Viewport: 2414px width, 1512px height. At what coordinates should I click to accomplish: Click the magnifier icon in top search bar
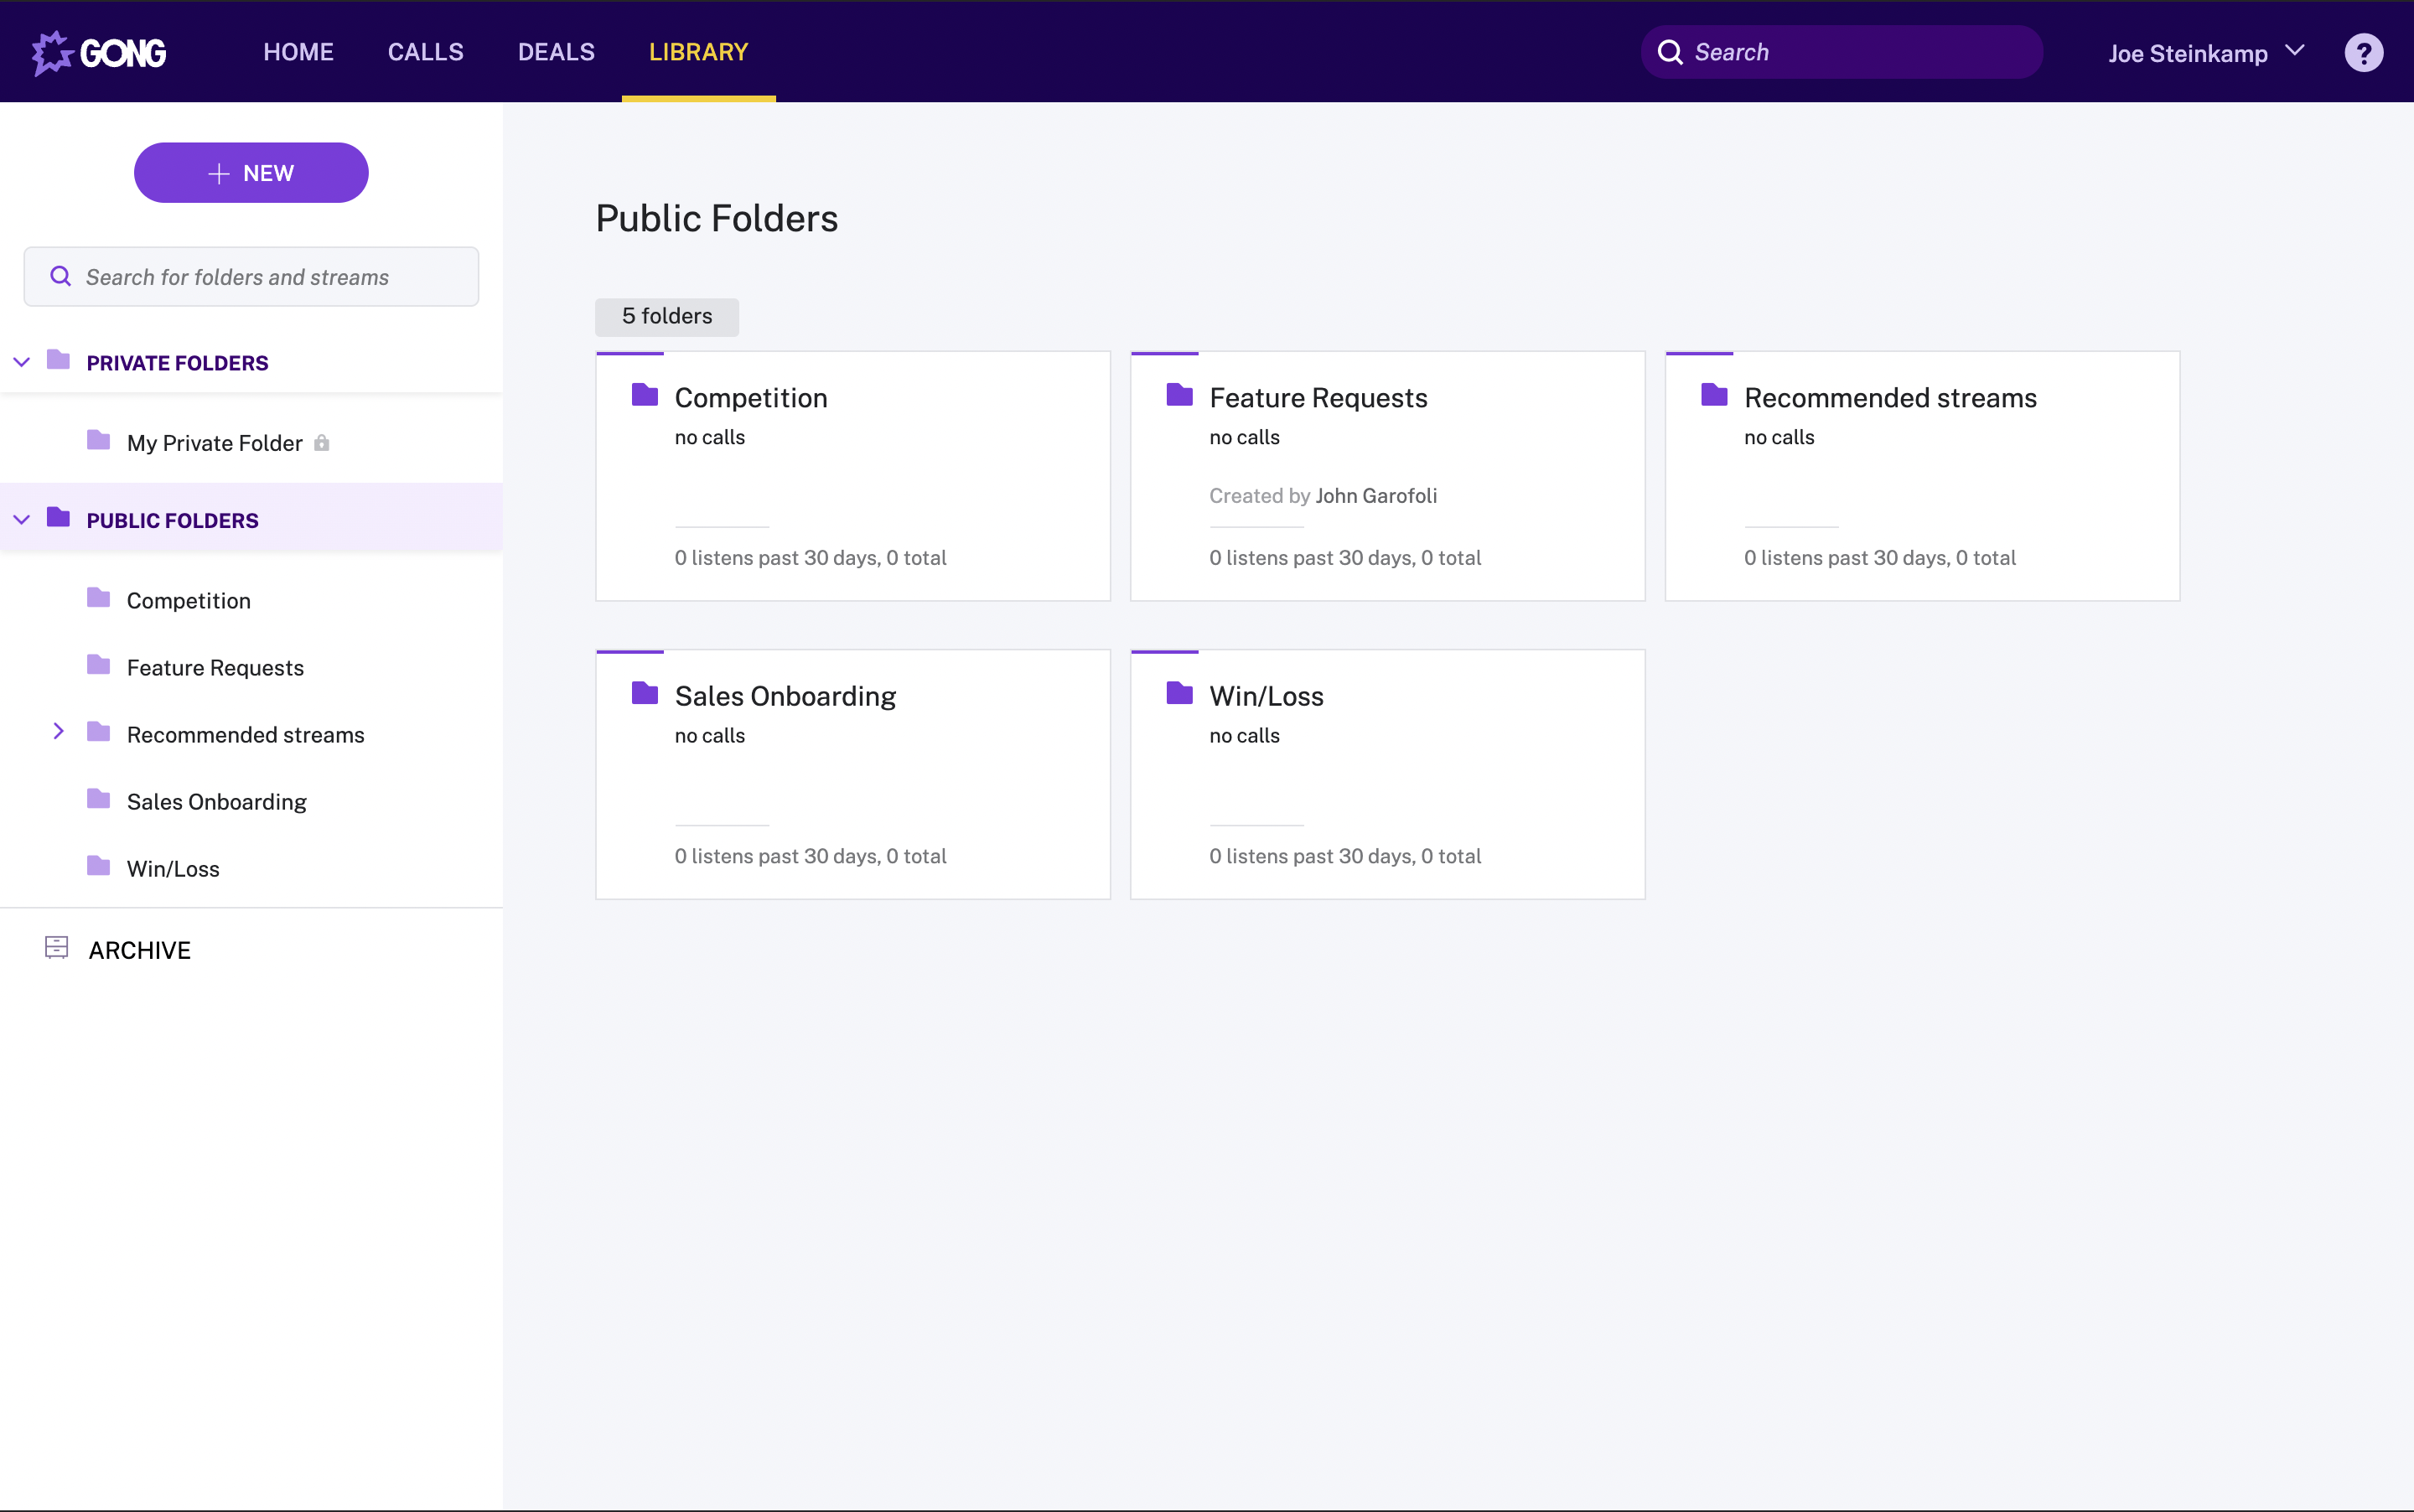tap(1670, 53)
